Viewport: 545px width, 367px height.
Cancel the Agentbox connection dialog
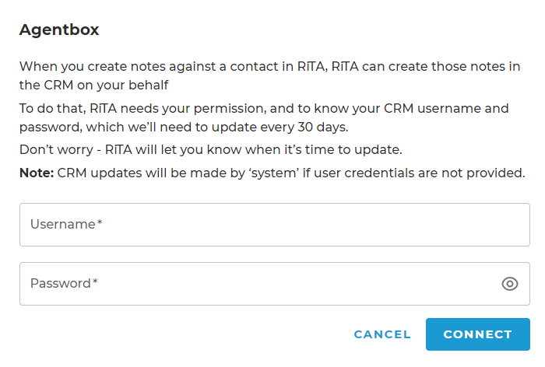point(382,334)
